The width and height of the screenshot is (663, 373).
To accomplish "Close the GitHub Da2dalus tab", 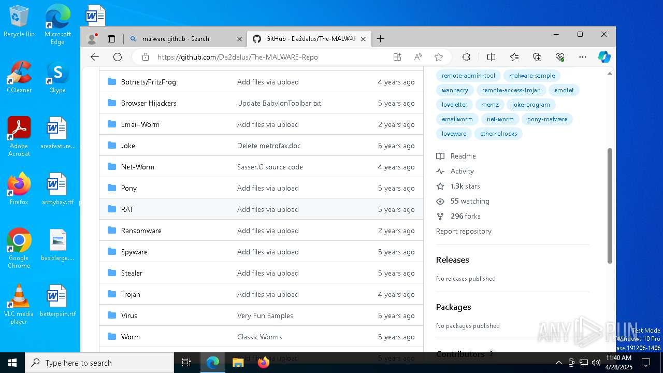I will pos(363,39).
